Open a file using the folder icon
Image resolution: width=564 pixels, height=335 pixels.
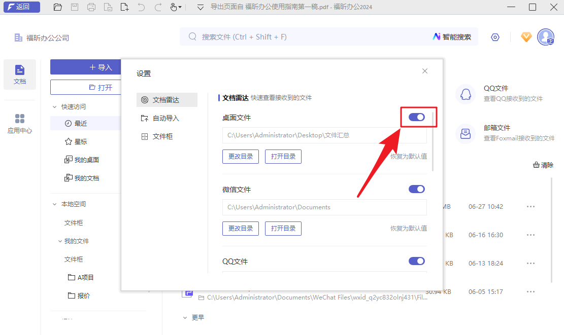57,7
